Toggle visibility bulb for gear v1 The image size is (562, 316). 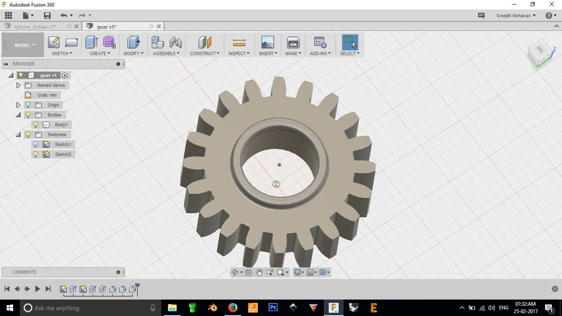coord(21,75)
